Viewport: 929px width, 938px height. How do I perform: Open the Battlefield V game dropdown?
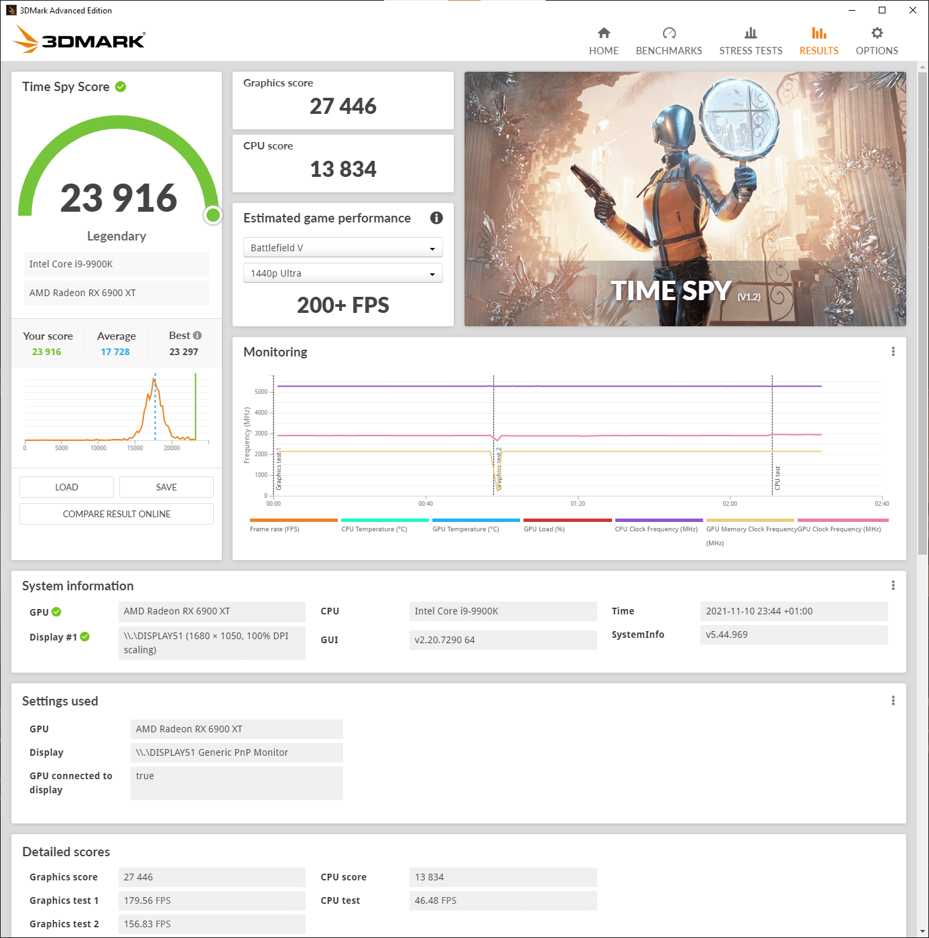pos(343,248)
